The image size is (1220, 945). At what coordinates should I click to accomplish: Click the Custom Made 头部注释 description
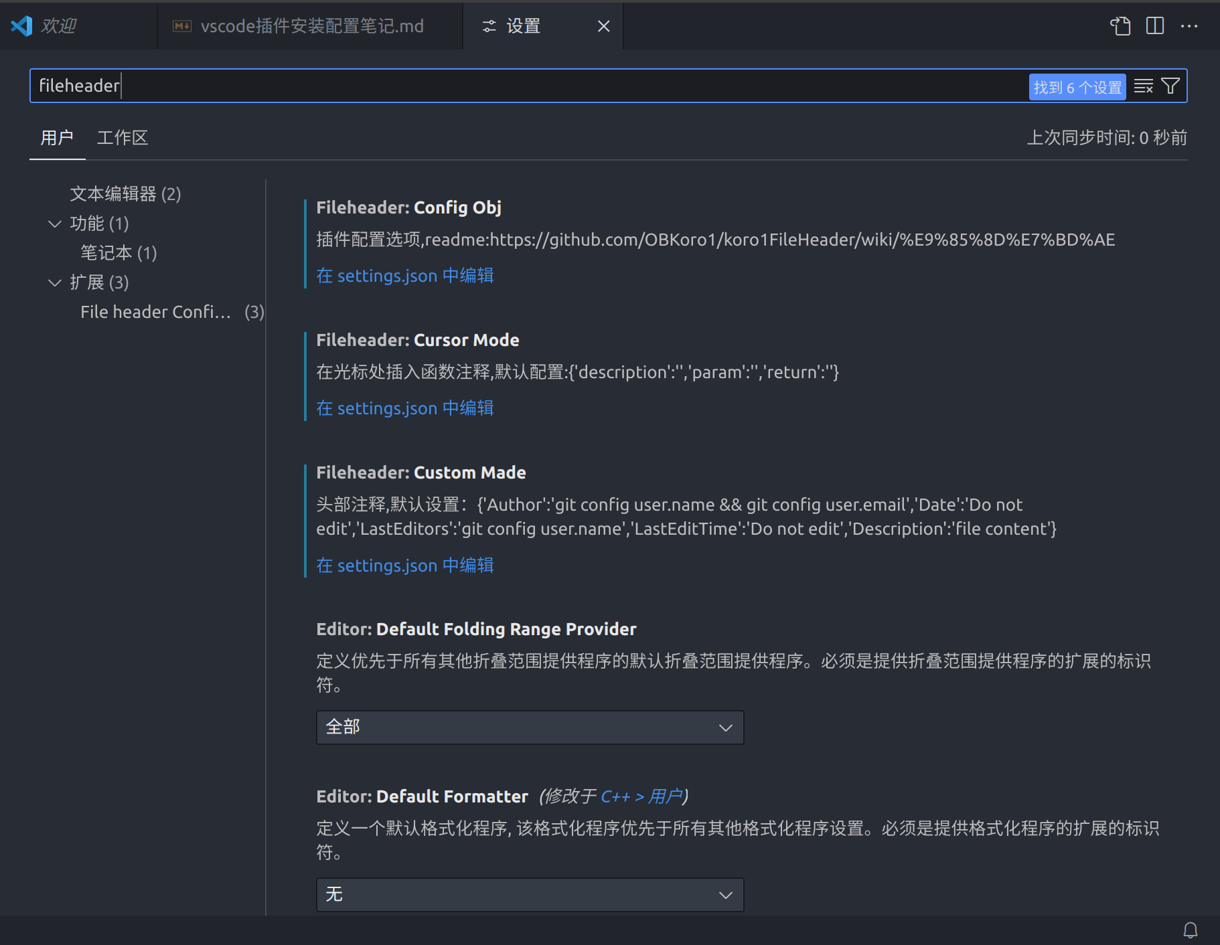(x=686, y=517)
